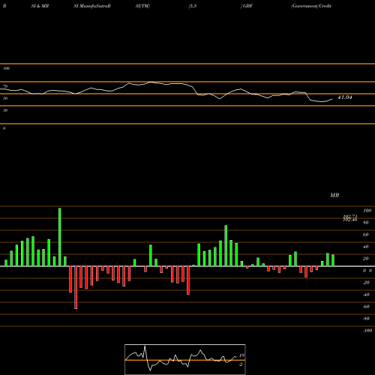
Task: Click the MR axis label -60
Action: pos(366,307)
